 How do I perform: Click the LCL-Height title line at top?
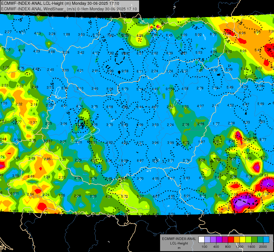[60, 3]
